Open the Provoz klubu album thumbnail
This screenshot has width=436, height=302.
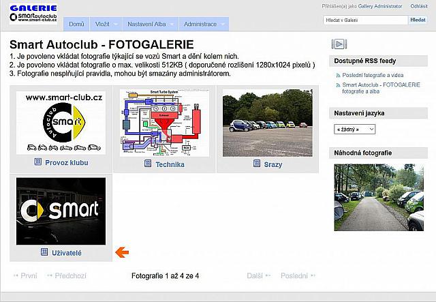tap(61, 123)
